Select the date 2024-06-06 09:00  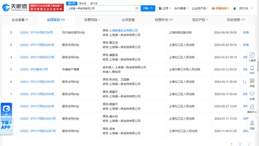(225, 33)
